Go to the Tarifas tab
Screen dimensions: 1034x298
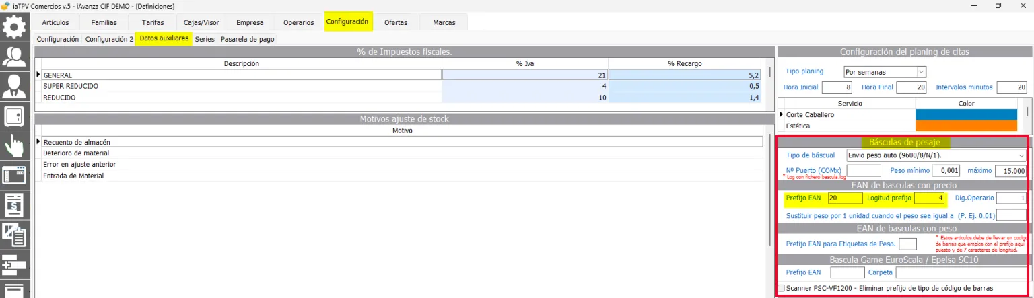[153, 22]
